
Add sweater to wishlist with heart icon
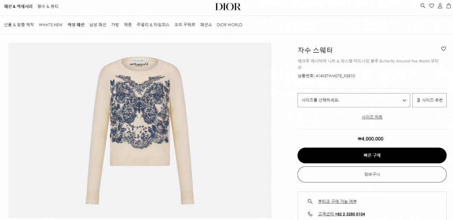[x=443, y=49]
